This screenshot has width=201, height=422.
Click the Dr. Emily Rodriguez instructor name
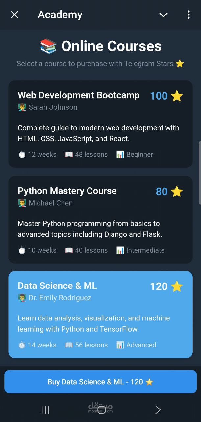pyautogui.click(x=60, y=298)
